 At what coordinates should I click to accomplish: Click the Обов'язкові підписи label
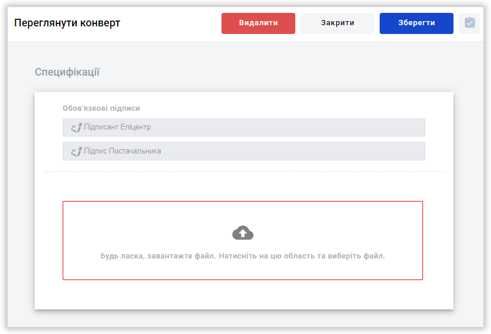[101, 108]
